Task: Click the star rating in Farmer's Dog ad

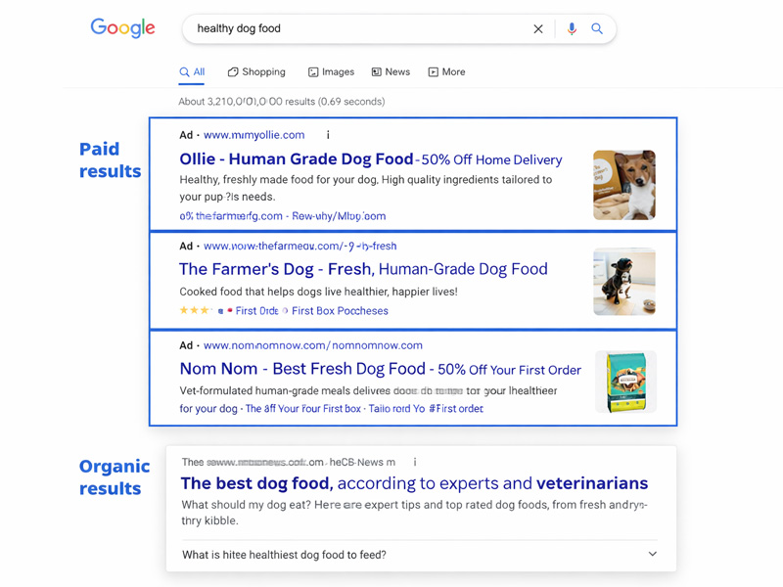Action: [x=194, y=311]
